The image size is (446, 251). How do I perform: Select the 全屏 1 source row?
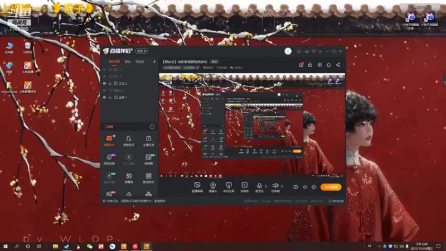[129, 97]
